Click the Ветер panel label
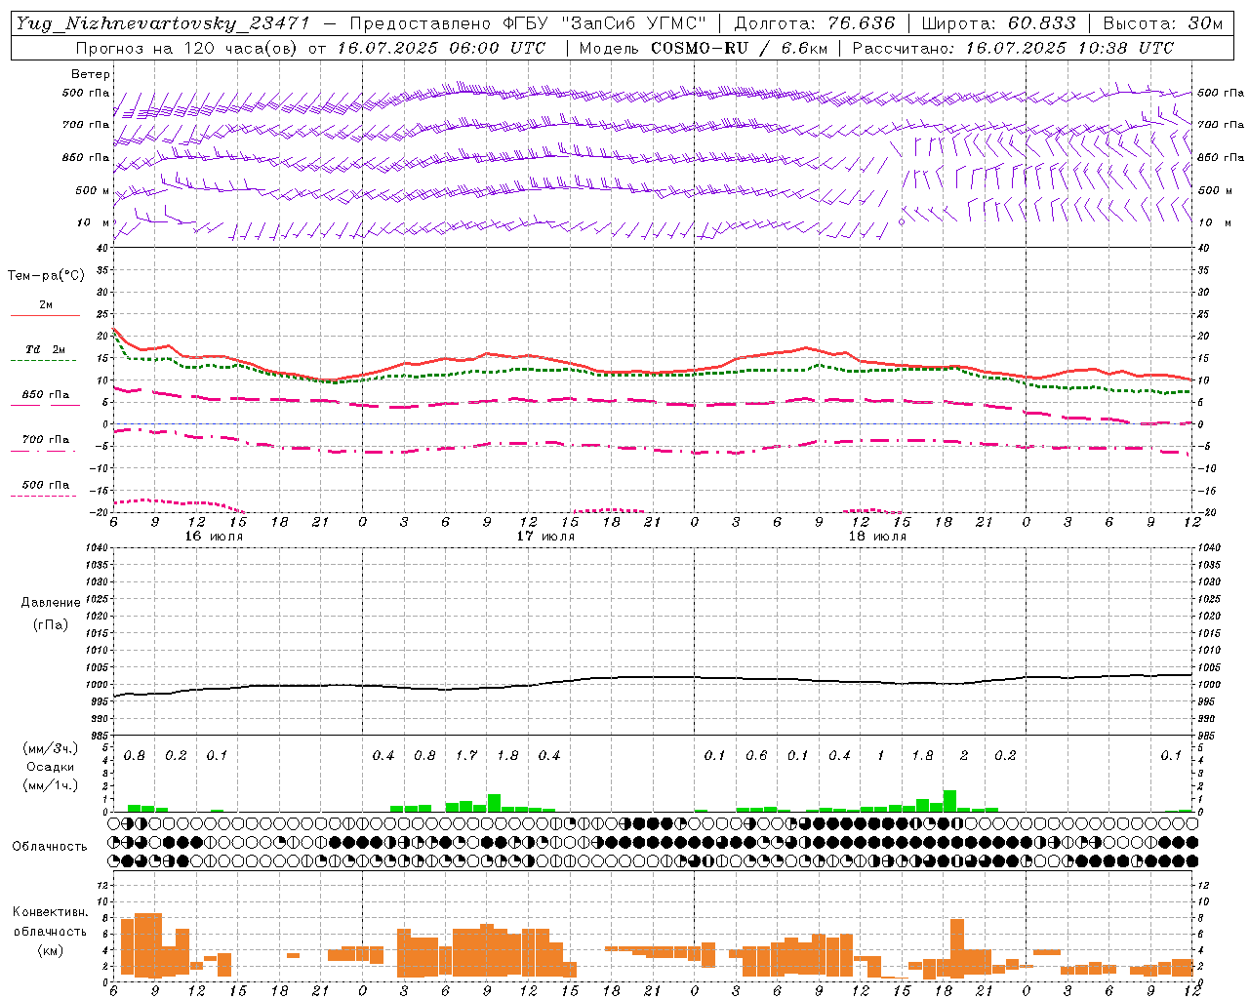The height and width of the screenshot is (999, 1249). pos(91,74)
